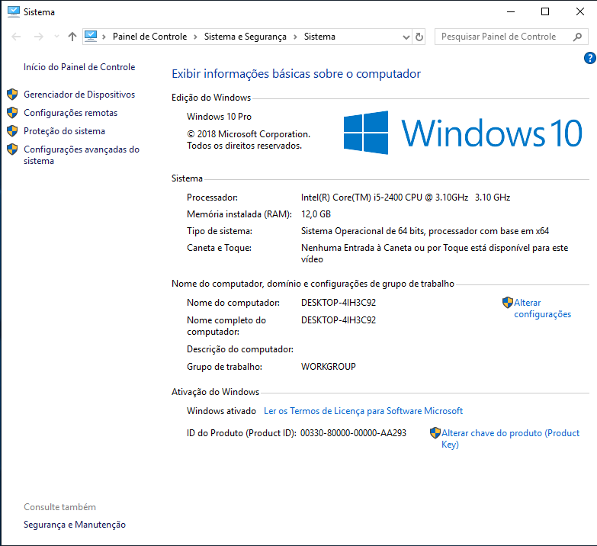Image resolution: width=597 pixels, height=546 pixels.
Task: Open Configurações remotas link
Action: coord(70,113)
